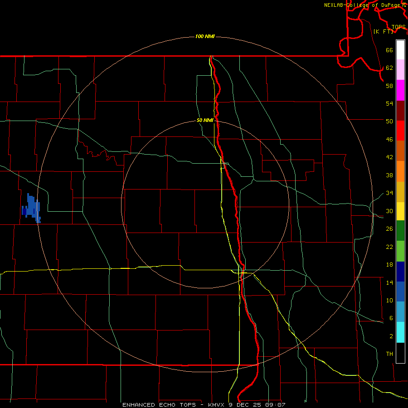408x408 pixels.
Task: Click the 'NEXLAB-College of DuPage' text
Action: coord(362,5)
